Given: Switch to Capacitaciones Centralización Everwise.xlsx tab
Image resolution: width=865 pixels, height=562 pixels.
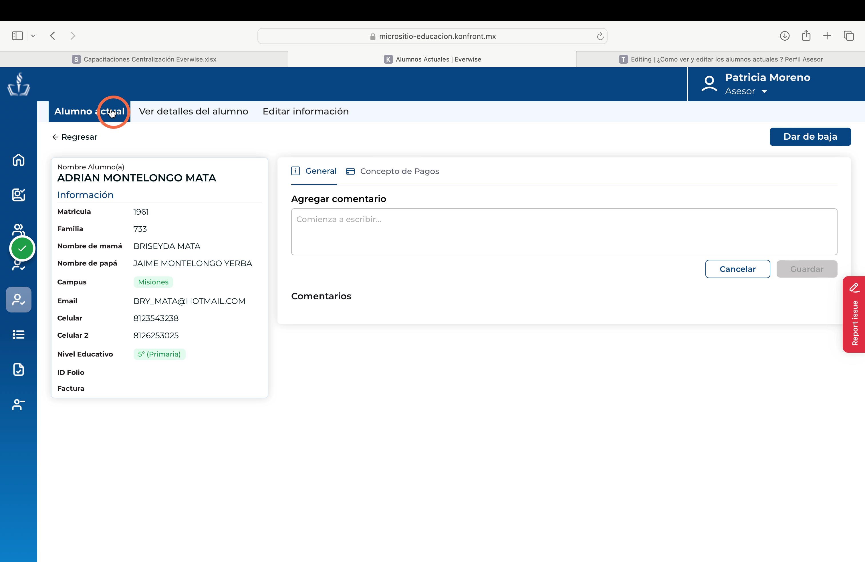Looking at the screenshot, I should [144, 59].
